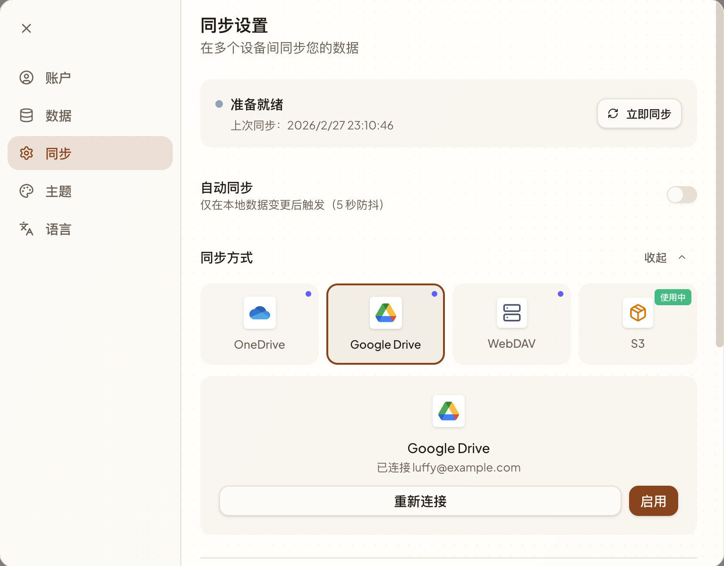Open 主题 settings via the palette icon
The height and width of the screenshot is (566, 724).
click(x=26, y=191)
